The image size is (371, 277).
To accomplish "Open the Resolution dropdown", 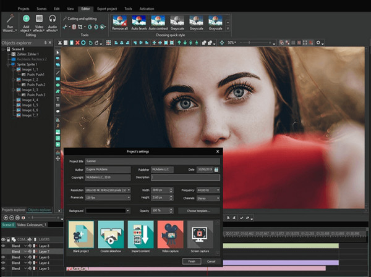I will 108,190.
